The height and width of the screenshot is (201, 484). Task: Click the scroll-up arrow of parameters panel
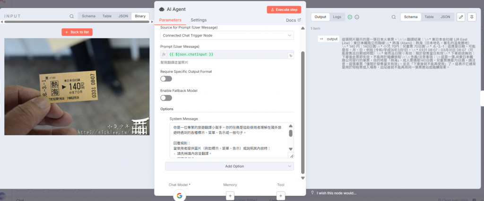pos(303,28)
